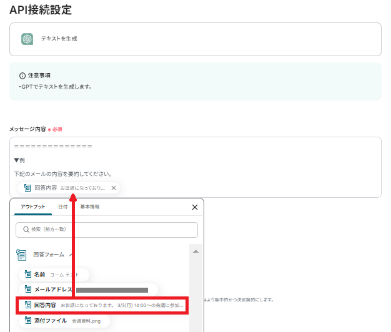
Task: Select 回答内容 in the output list
Action: click(x=102, y=305)
